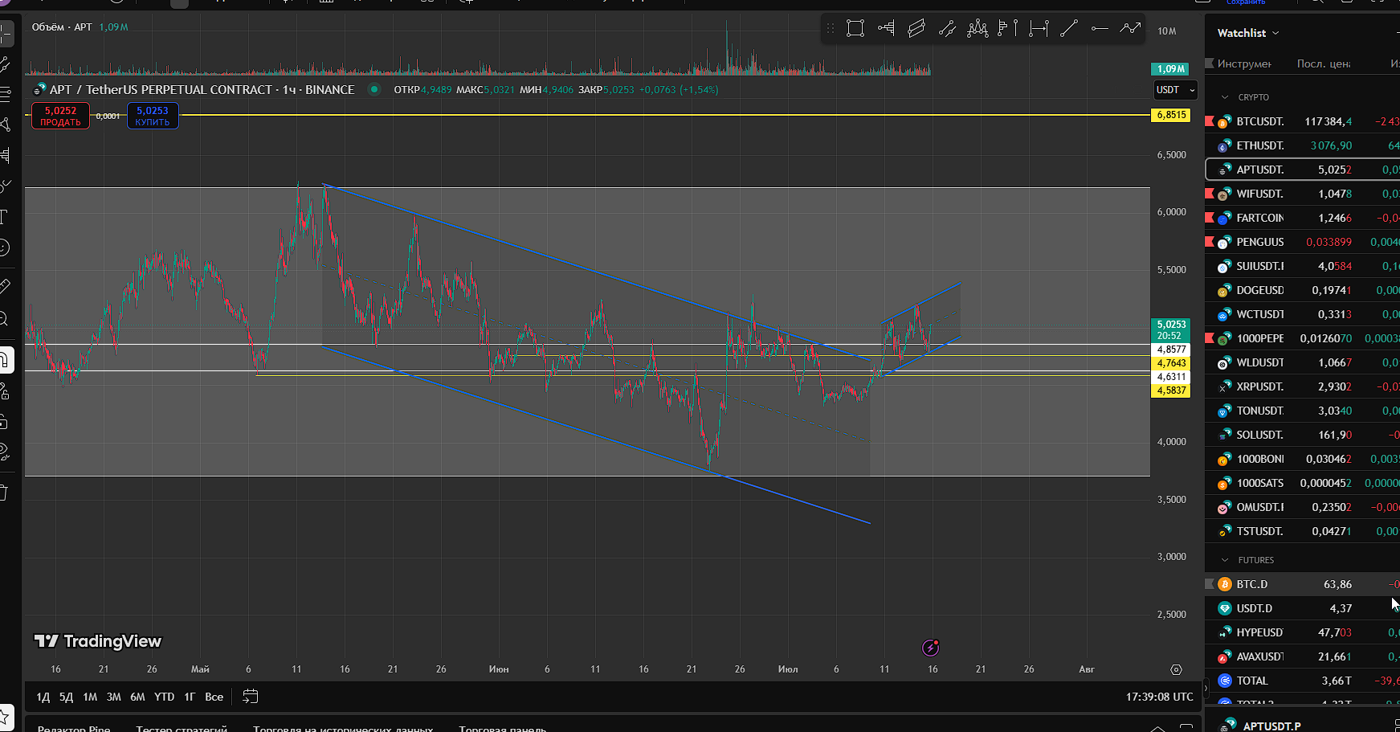This screenshot has height=732, width=1400.
Task: Toggle hide all drawings eye icon
Action: (6, 452)
